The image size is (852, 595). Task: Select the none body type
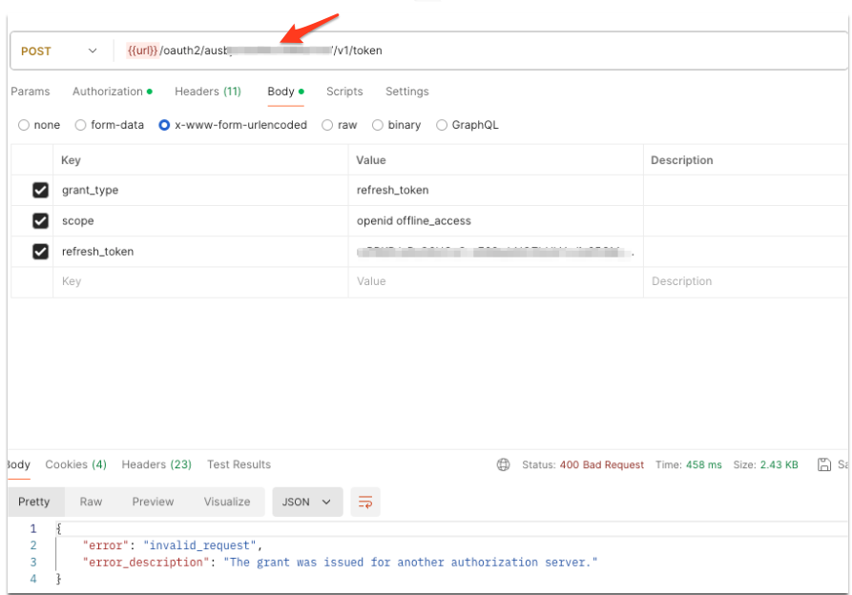tap(38, 125)
